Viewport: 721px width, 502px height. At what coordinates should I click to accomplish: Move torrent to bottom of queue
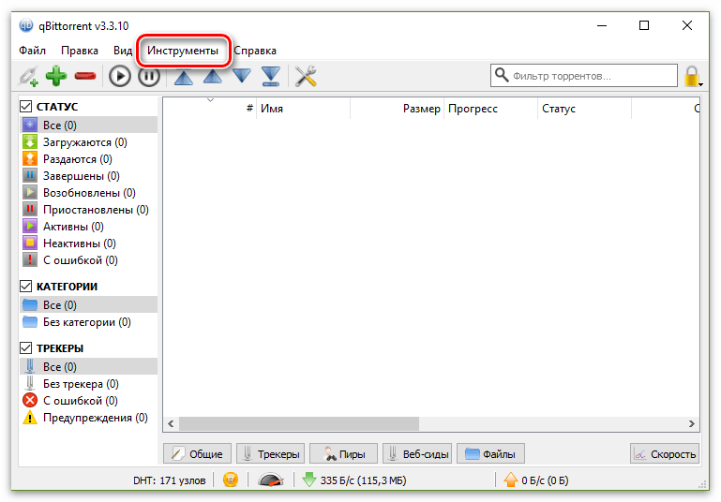pyautogui.click(x=271, y=76)
